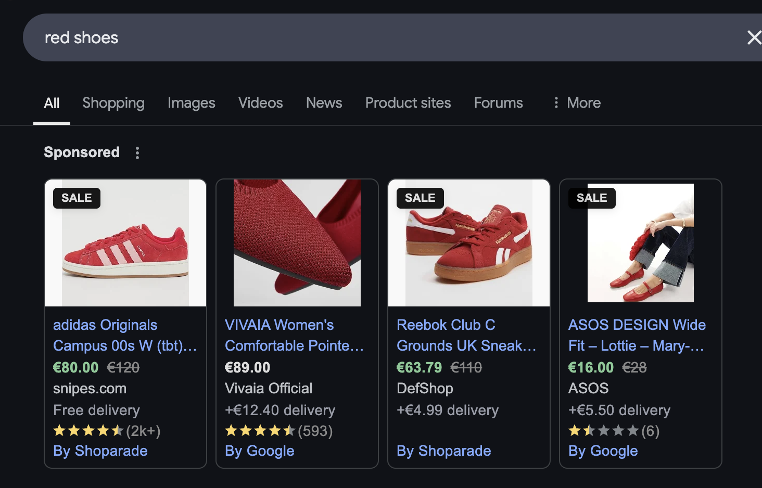
Task: Click 'By Google' under the VIVAIA listing
Action: 260,451
